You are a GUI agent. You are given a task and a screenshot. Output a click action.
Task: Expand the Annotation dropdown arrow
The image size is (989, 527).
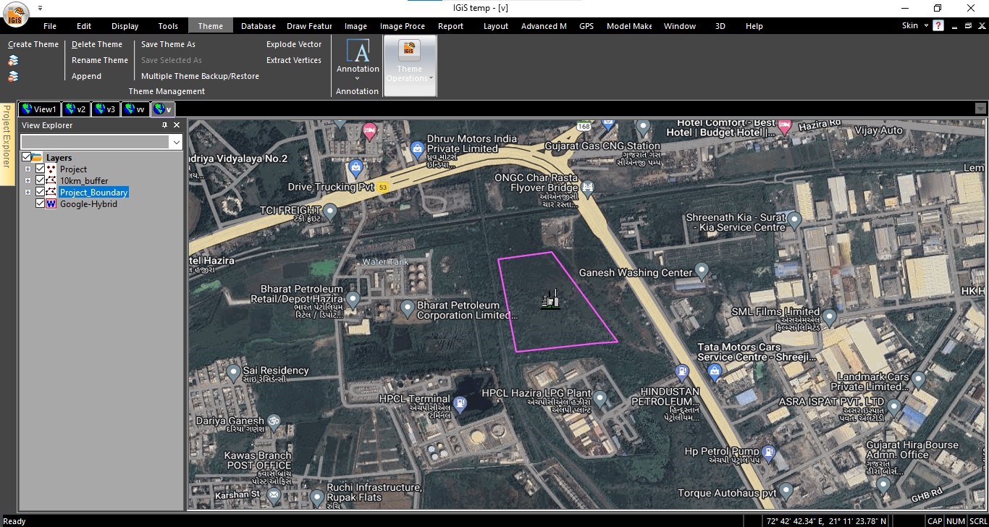[358, 79]
